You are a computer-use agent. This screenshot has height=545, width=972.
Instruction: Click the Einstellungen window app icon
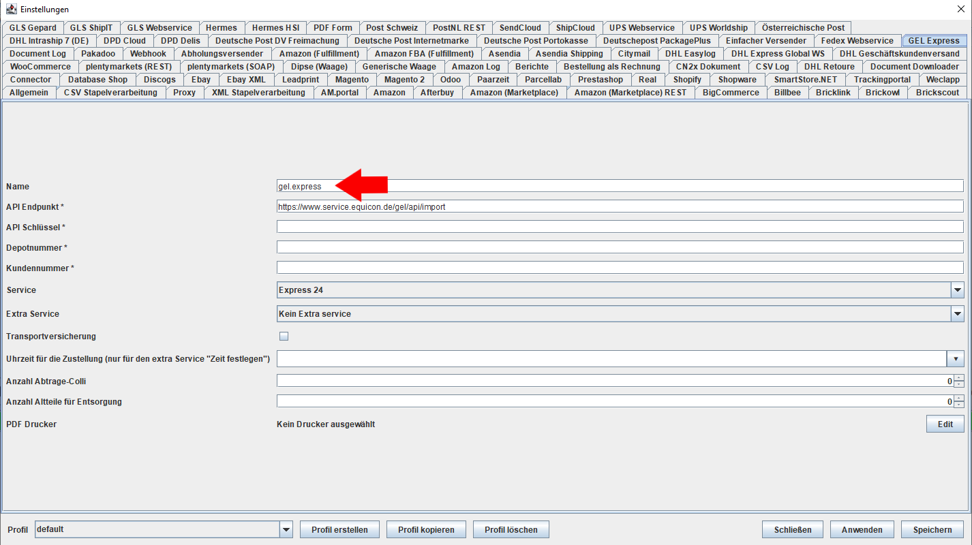click(11, 10)
